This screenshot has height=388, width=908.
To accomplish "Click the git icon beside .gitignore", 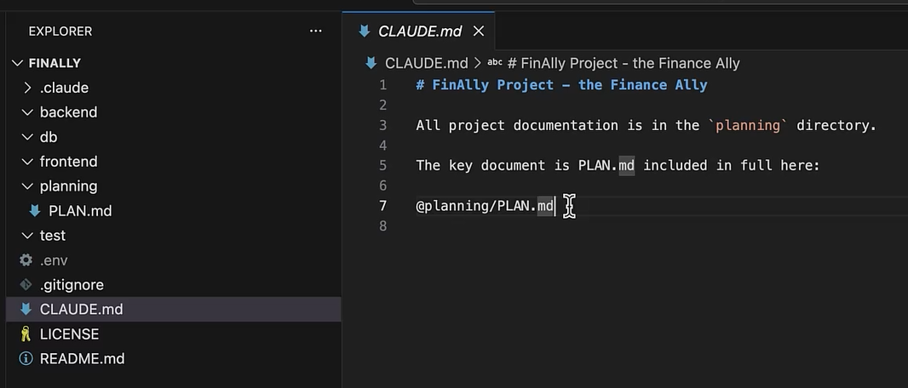I will pos(26,284).
